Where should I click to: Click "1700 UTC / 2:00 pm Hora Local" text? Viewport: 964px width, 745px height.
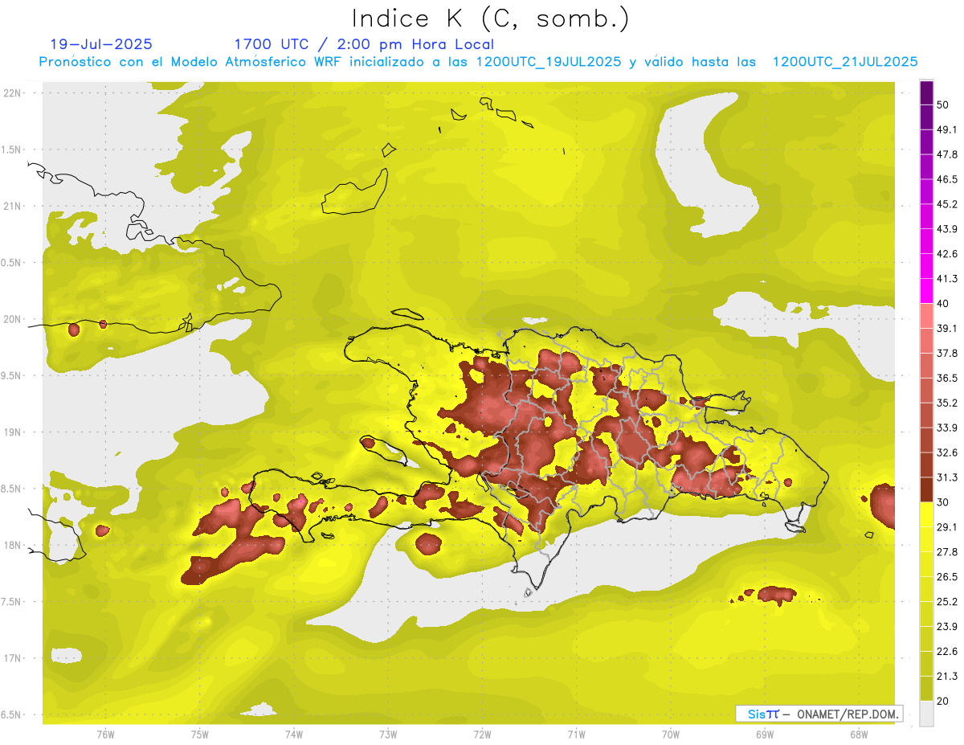pos(364,44)
